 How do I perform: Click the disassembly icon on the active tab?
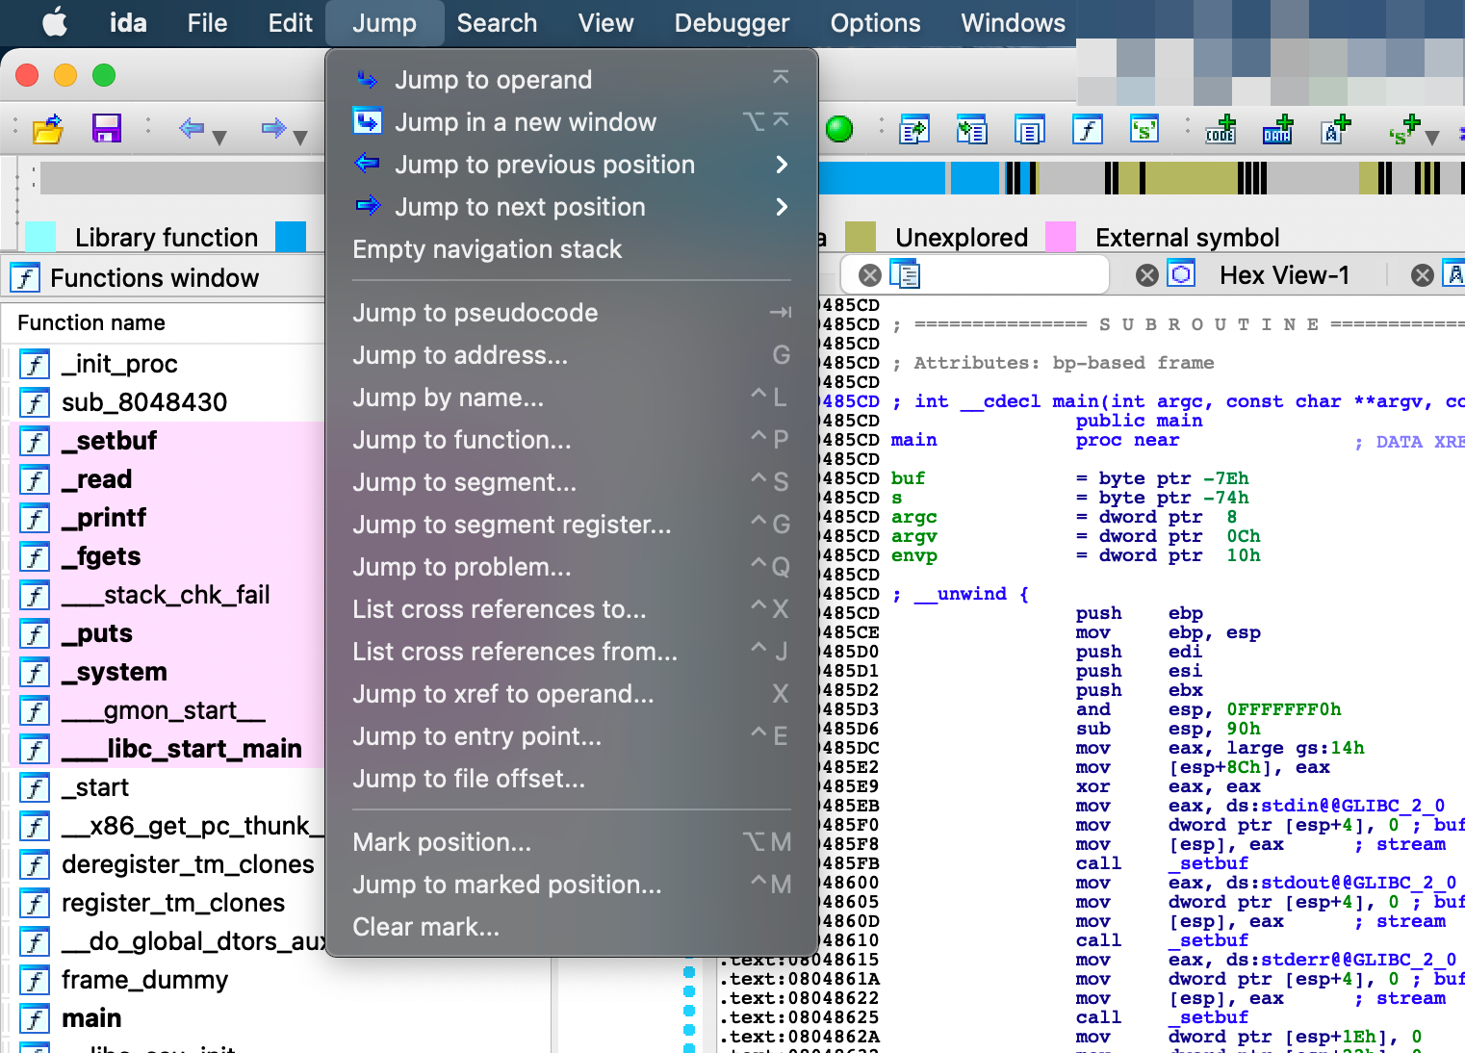click(905, 275)
